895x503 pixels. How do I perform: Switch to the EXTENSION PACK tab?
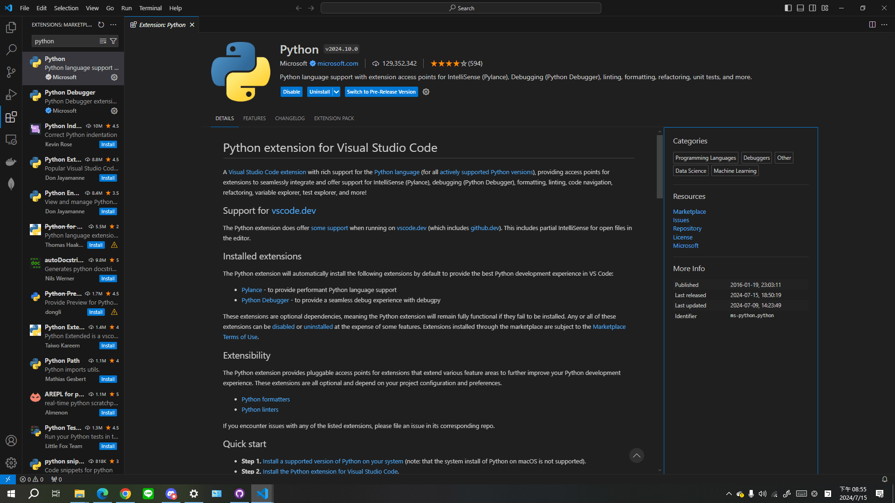pos(334,118)
